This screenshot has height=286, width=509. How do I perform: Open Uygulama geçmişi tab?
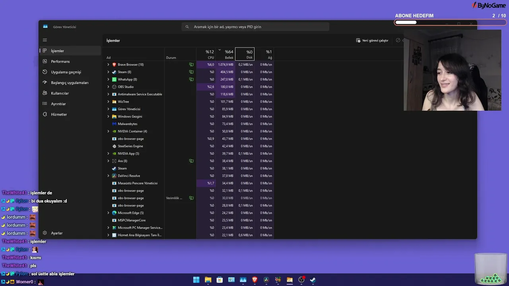pyautogui.click(x=71, y=72)
